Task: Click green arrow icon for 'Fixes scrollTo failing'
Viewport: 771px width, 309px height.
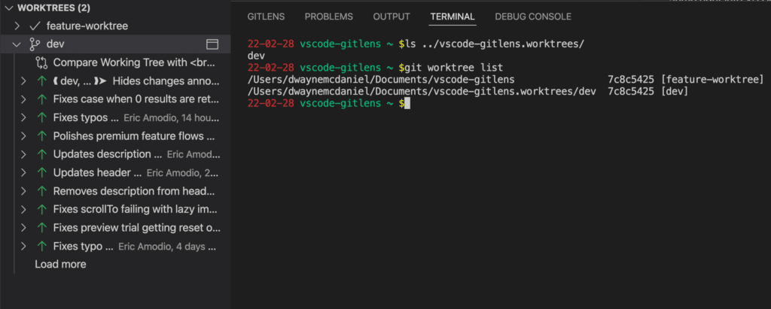Action: click(42, 209)
